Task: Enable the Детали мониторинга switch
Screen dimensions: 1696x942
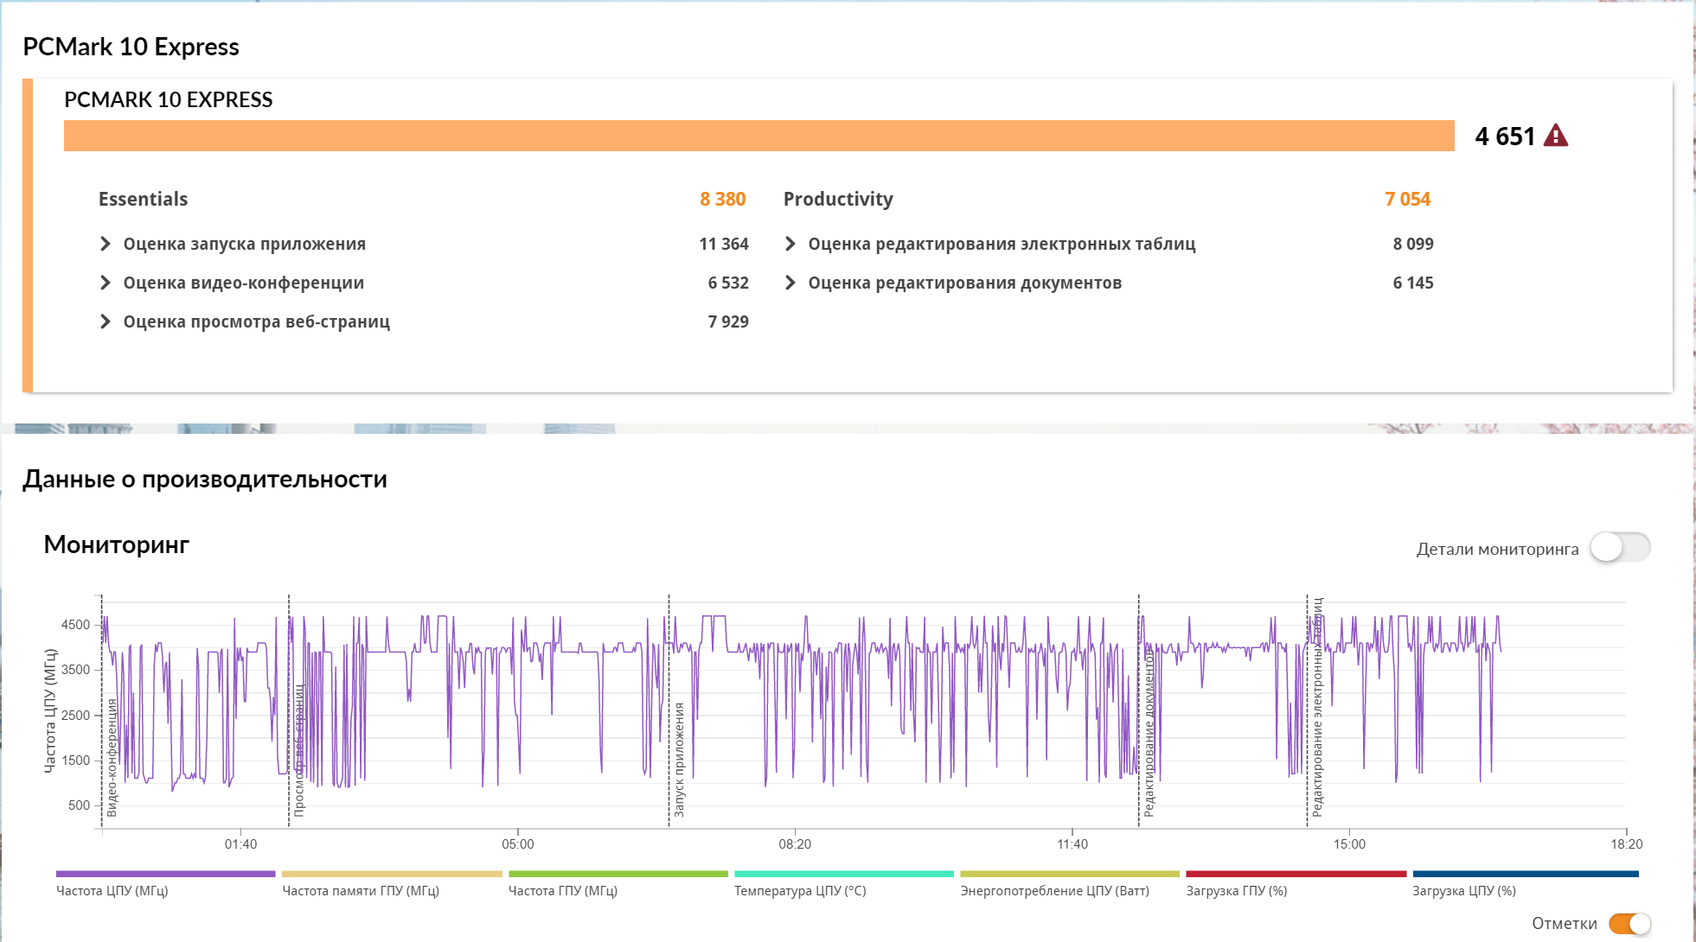Action: point(1620,547)
